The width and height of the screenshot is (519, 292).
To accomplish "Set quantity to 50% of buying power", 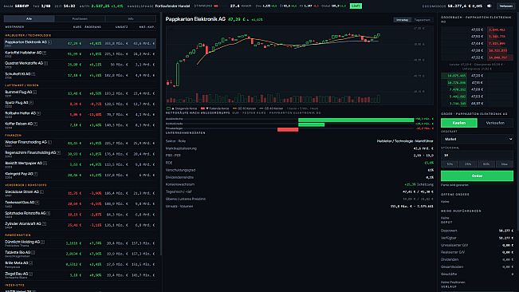I will 486,164.
